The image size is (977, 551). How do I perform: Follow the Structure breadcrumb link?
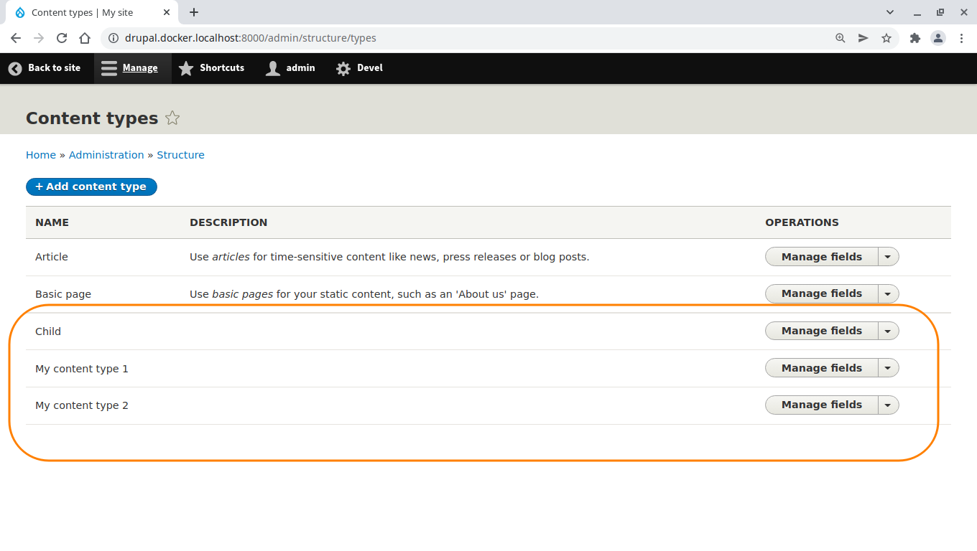click(180, 154)
